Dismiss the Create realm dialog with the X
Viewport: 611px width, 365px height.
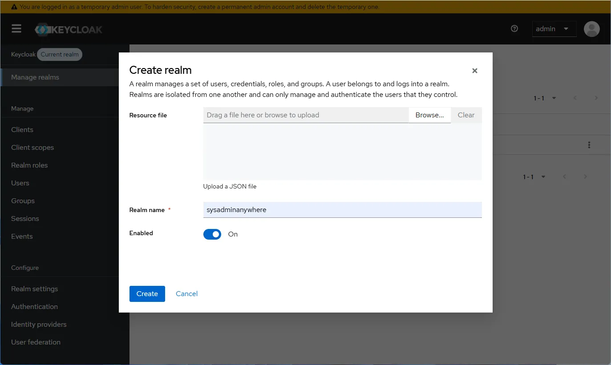[474, 70]
